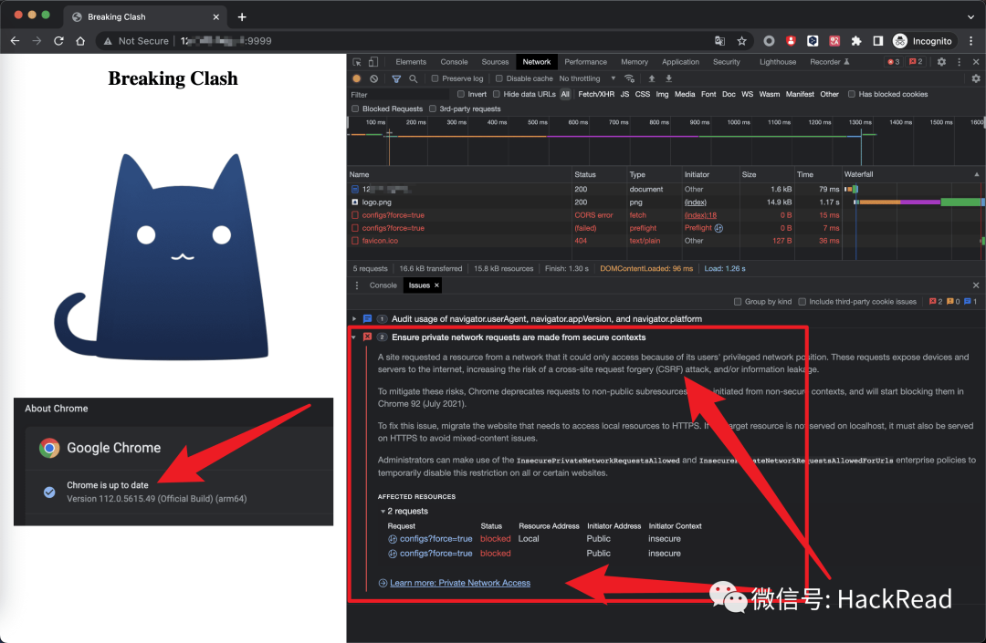Open the No throttling dropdown
Image resolution: width=986 pixels, height=643 pixels.
click(587, 78)
